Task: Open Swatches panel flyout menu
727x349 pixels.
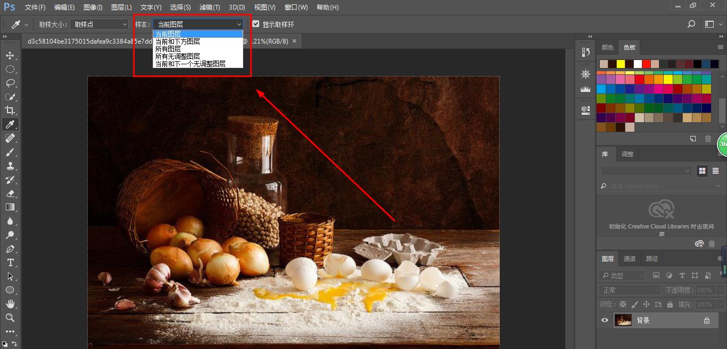Action: pos(721,47)
